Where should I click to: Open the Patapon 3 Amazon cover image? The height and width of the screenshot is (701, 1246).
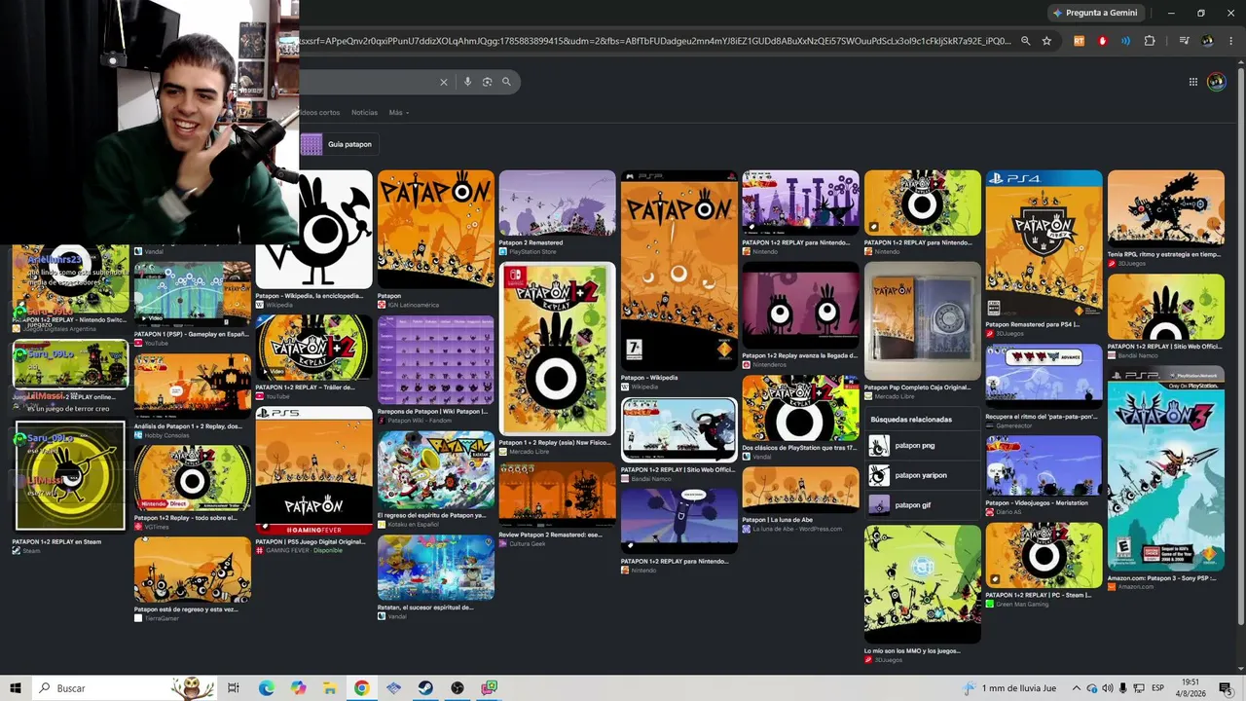pos(1165,470)
